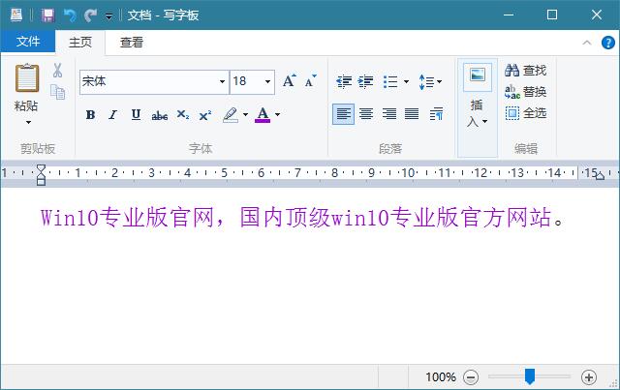Switch to the 查看 view tab
The height and width of the screenshot is (390, 620).
coord(132,42)
